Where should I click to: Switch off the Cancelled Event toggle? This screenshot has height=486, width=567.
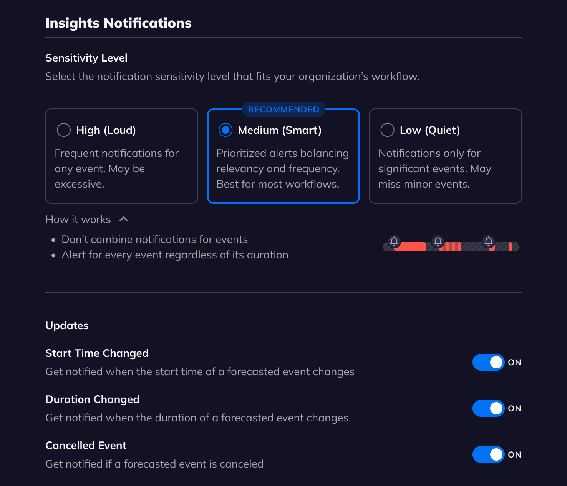tap(488, 454)
